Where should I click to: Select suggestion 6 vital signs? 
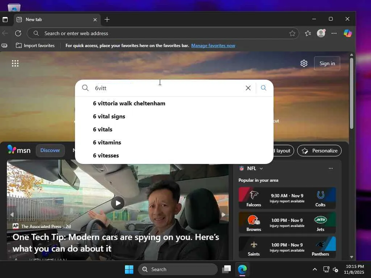174,117
